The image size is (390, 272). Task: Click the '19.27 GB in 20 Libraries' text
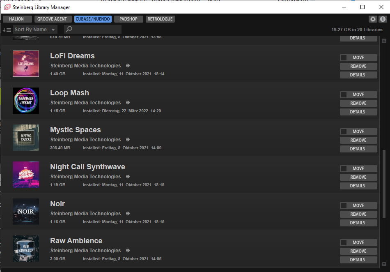357,30
